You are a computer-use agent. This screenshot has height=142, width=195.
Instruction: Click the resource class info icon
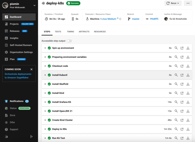tap(120, 19)
